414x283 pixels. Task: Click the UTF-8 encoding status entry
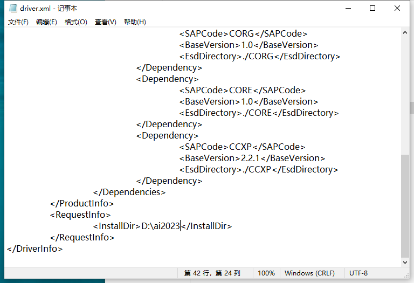pos(358,273)
